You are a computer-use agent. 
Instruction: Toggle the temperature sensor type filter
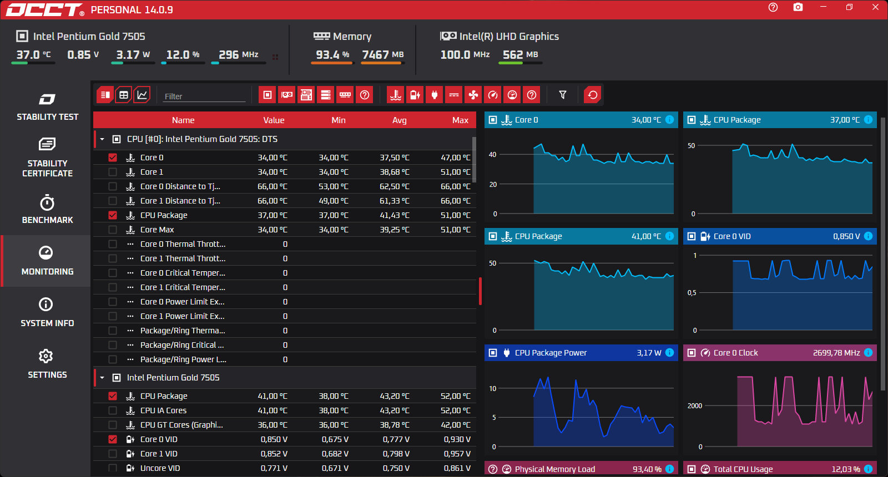click(396, 95)
